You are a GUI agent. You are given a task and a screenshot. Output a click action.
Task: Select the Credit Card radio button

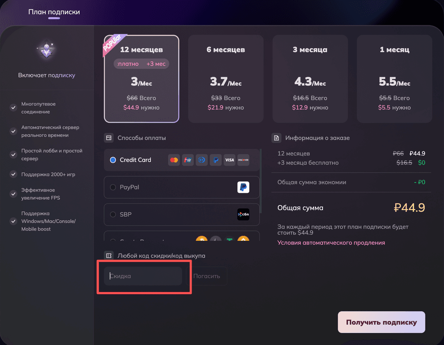click(113, 160)
